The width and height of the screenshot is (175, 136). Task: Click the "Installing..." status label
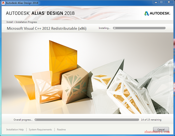(104, 28)
